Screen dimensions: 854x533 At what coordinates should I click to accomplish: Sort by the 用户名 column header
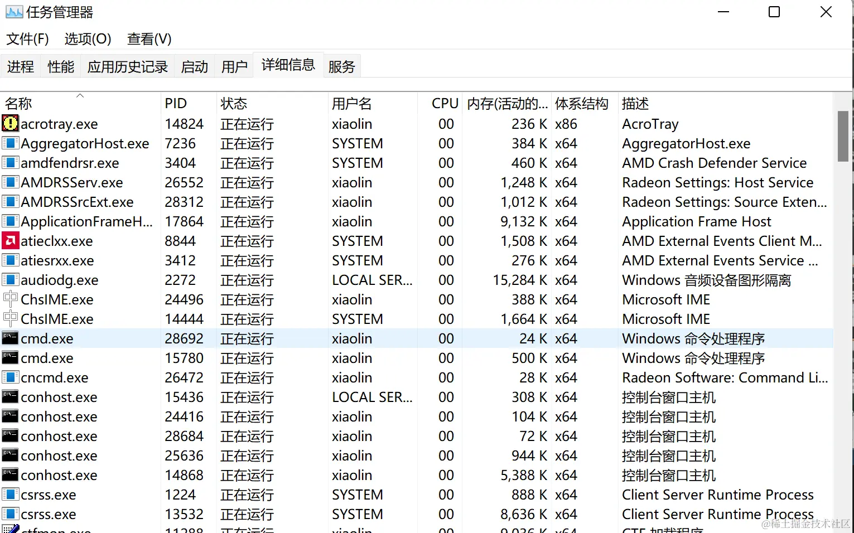(x=373, y=103)
